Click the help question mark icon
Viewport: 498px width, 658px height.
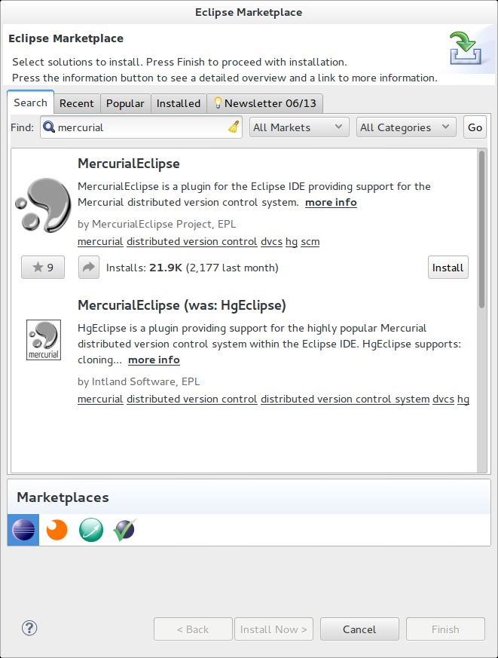[28, 627]
